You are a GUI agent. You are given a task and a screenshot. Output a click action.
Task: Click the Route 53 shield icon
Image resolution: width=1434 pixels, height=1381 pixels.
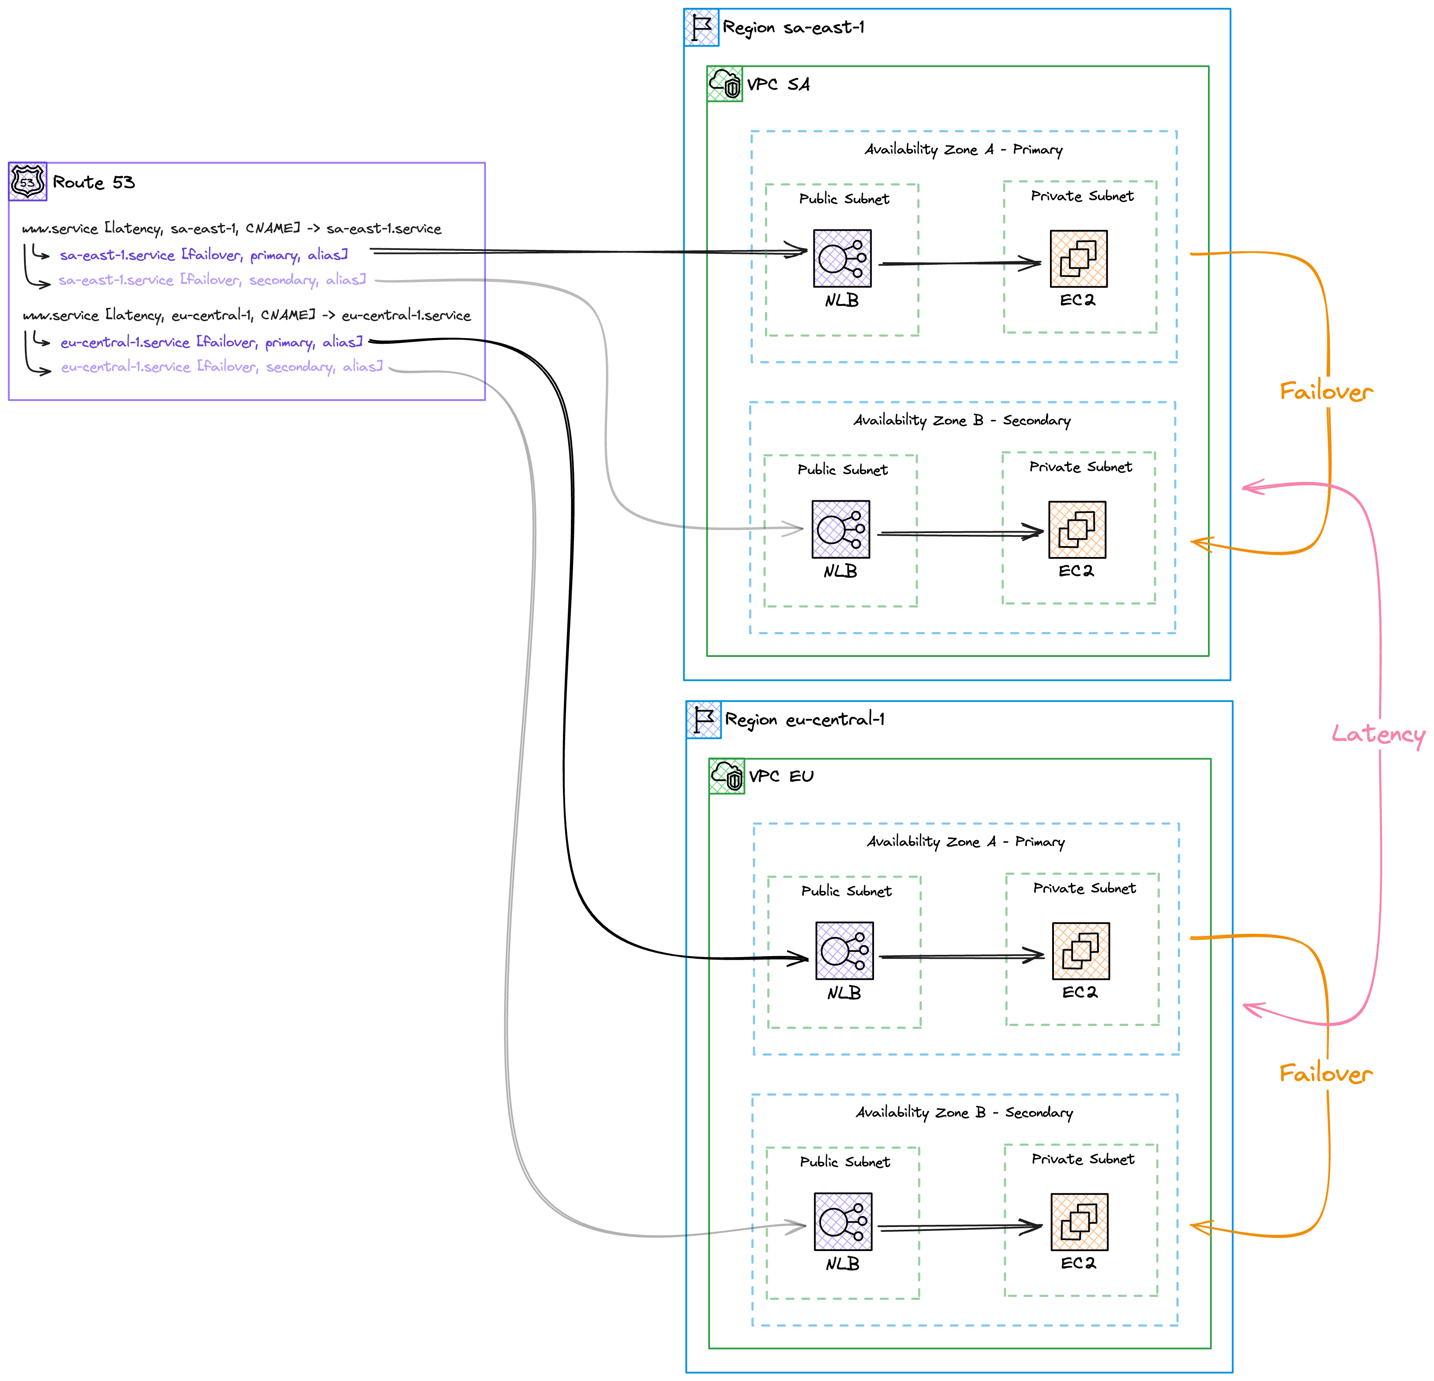28,181
